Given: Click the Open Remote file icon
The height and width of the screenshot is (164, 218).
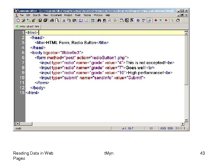Looking at the screenshot, I should [x=28, y=20].
